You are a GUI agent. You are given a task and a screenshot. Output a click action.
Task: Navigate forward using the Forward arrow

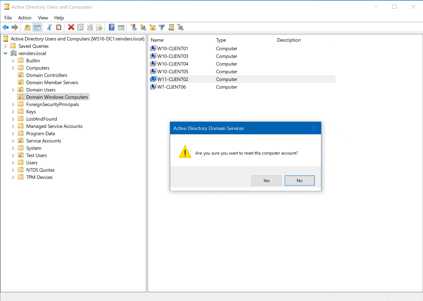[15, 27]
